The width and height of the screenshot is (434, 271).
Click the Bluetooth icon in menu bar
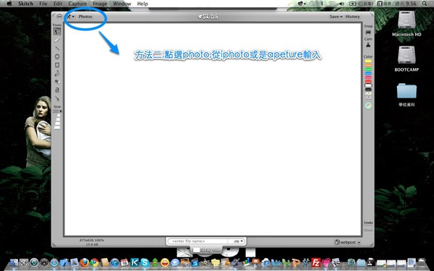click(x=322, y=4)
